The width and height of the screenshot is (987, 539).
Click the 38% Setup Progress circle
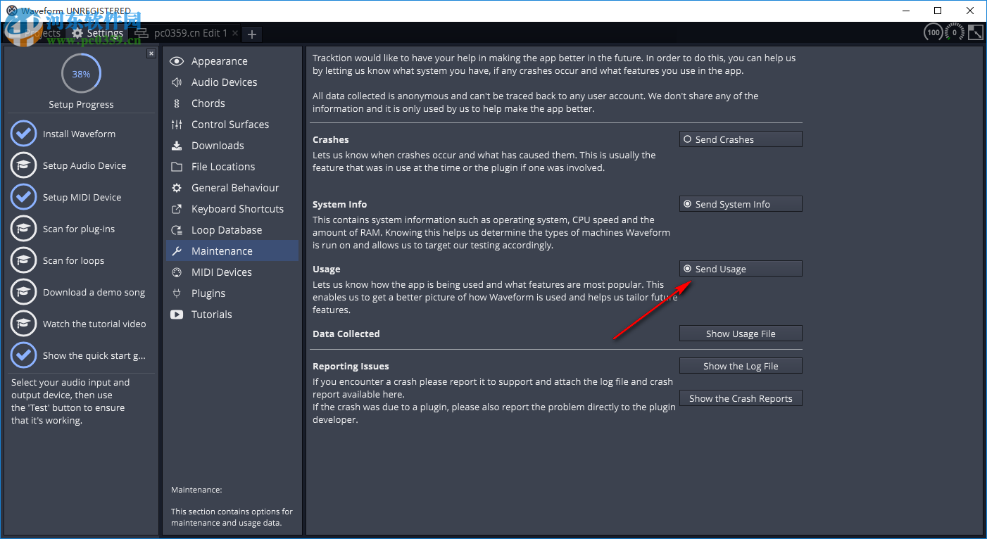point(81,74)
